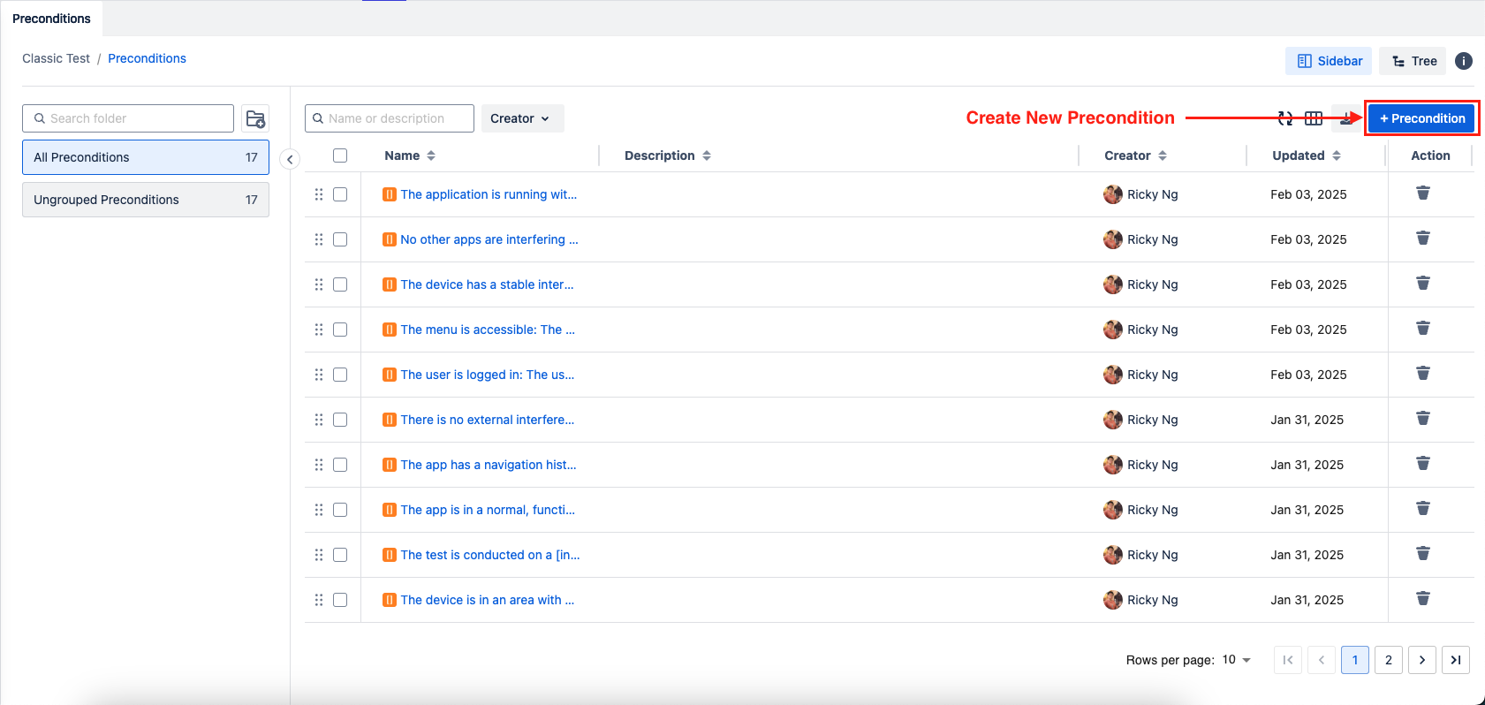
Task: Open the info icon beside Tree
Action: (1464, 61)
